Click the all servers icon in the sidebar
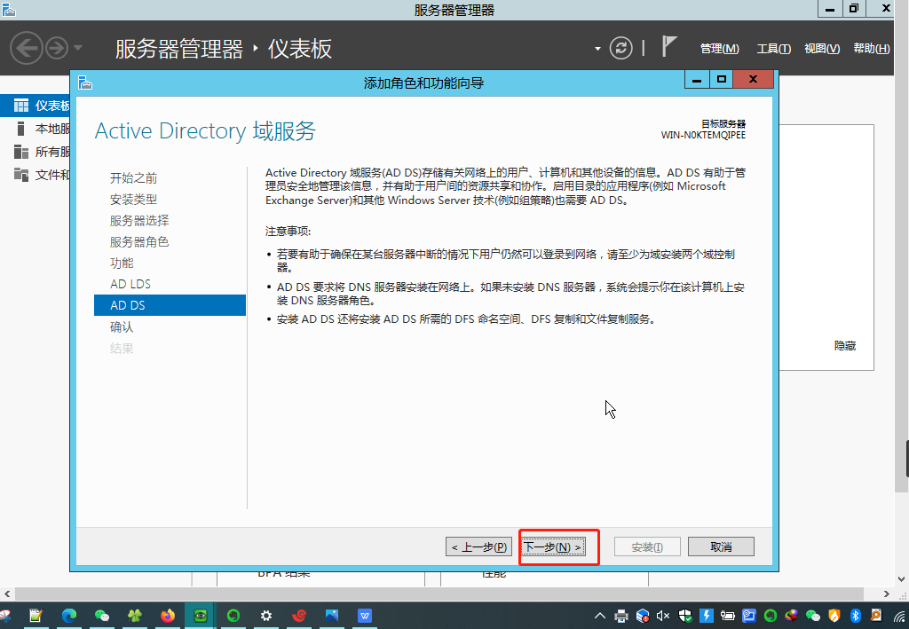Image resolution: width=909 pixels, height=629 pixels. point(21,152)
